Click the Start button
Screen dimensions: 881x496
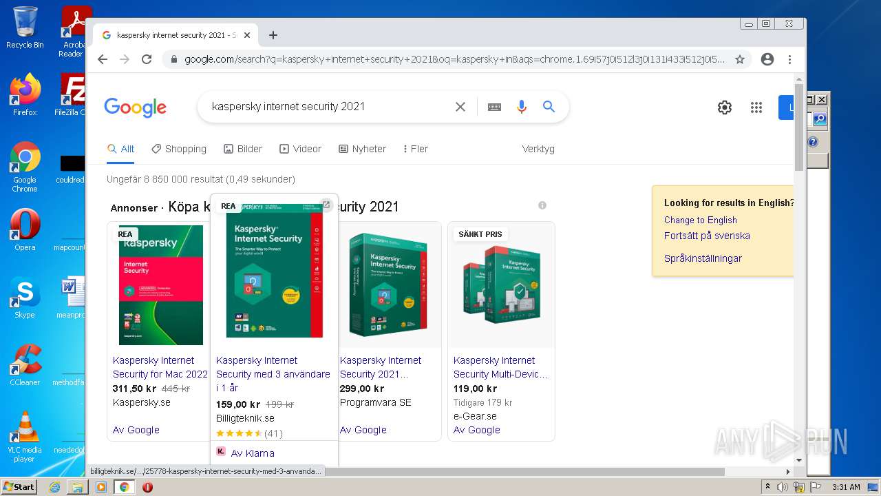pyautogui.click(x=19, y=487)
